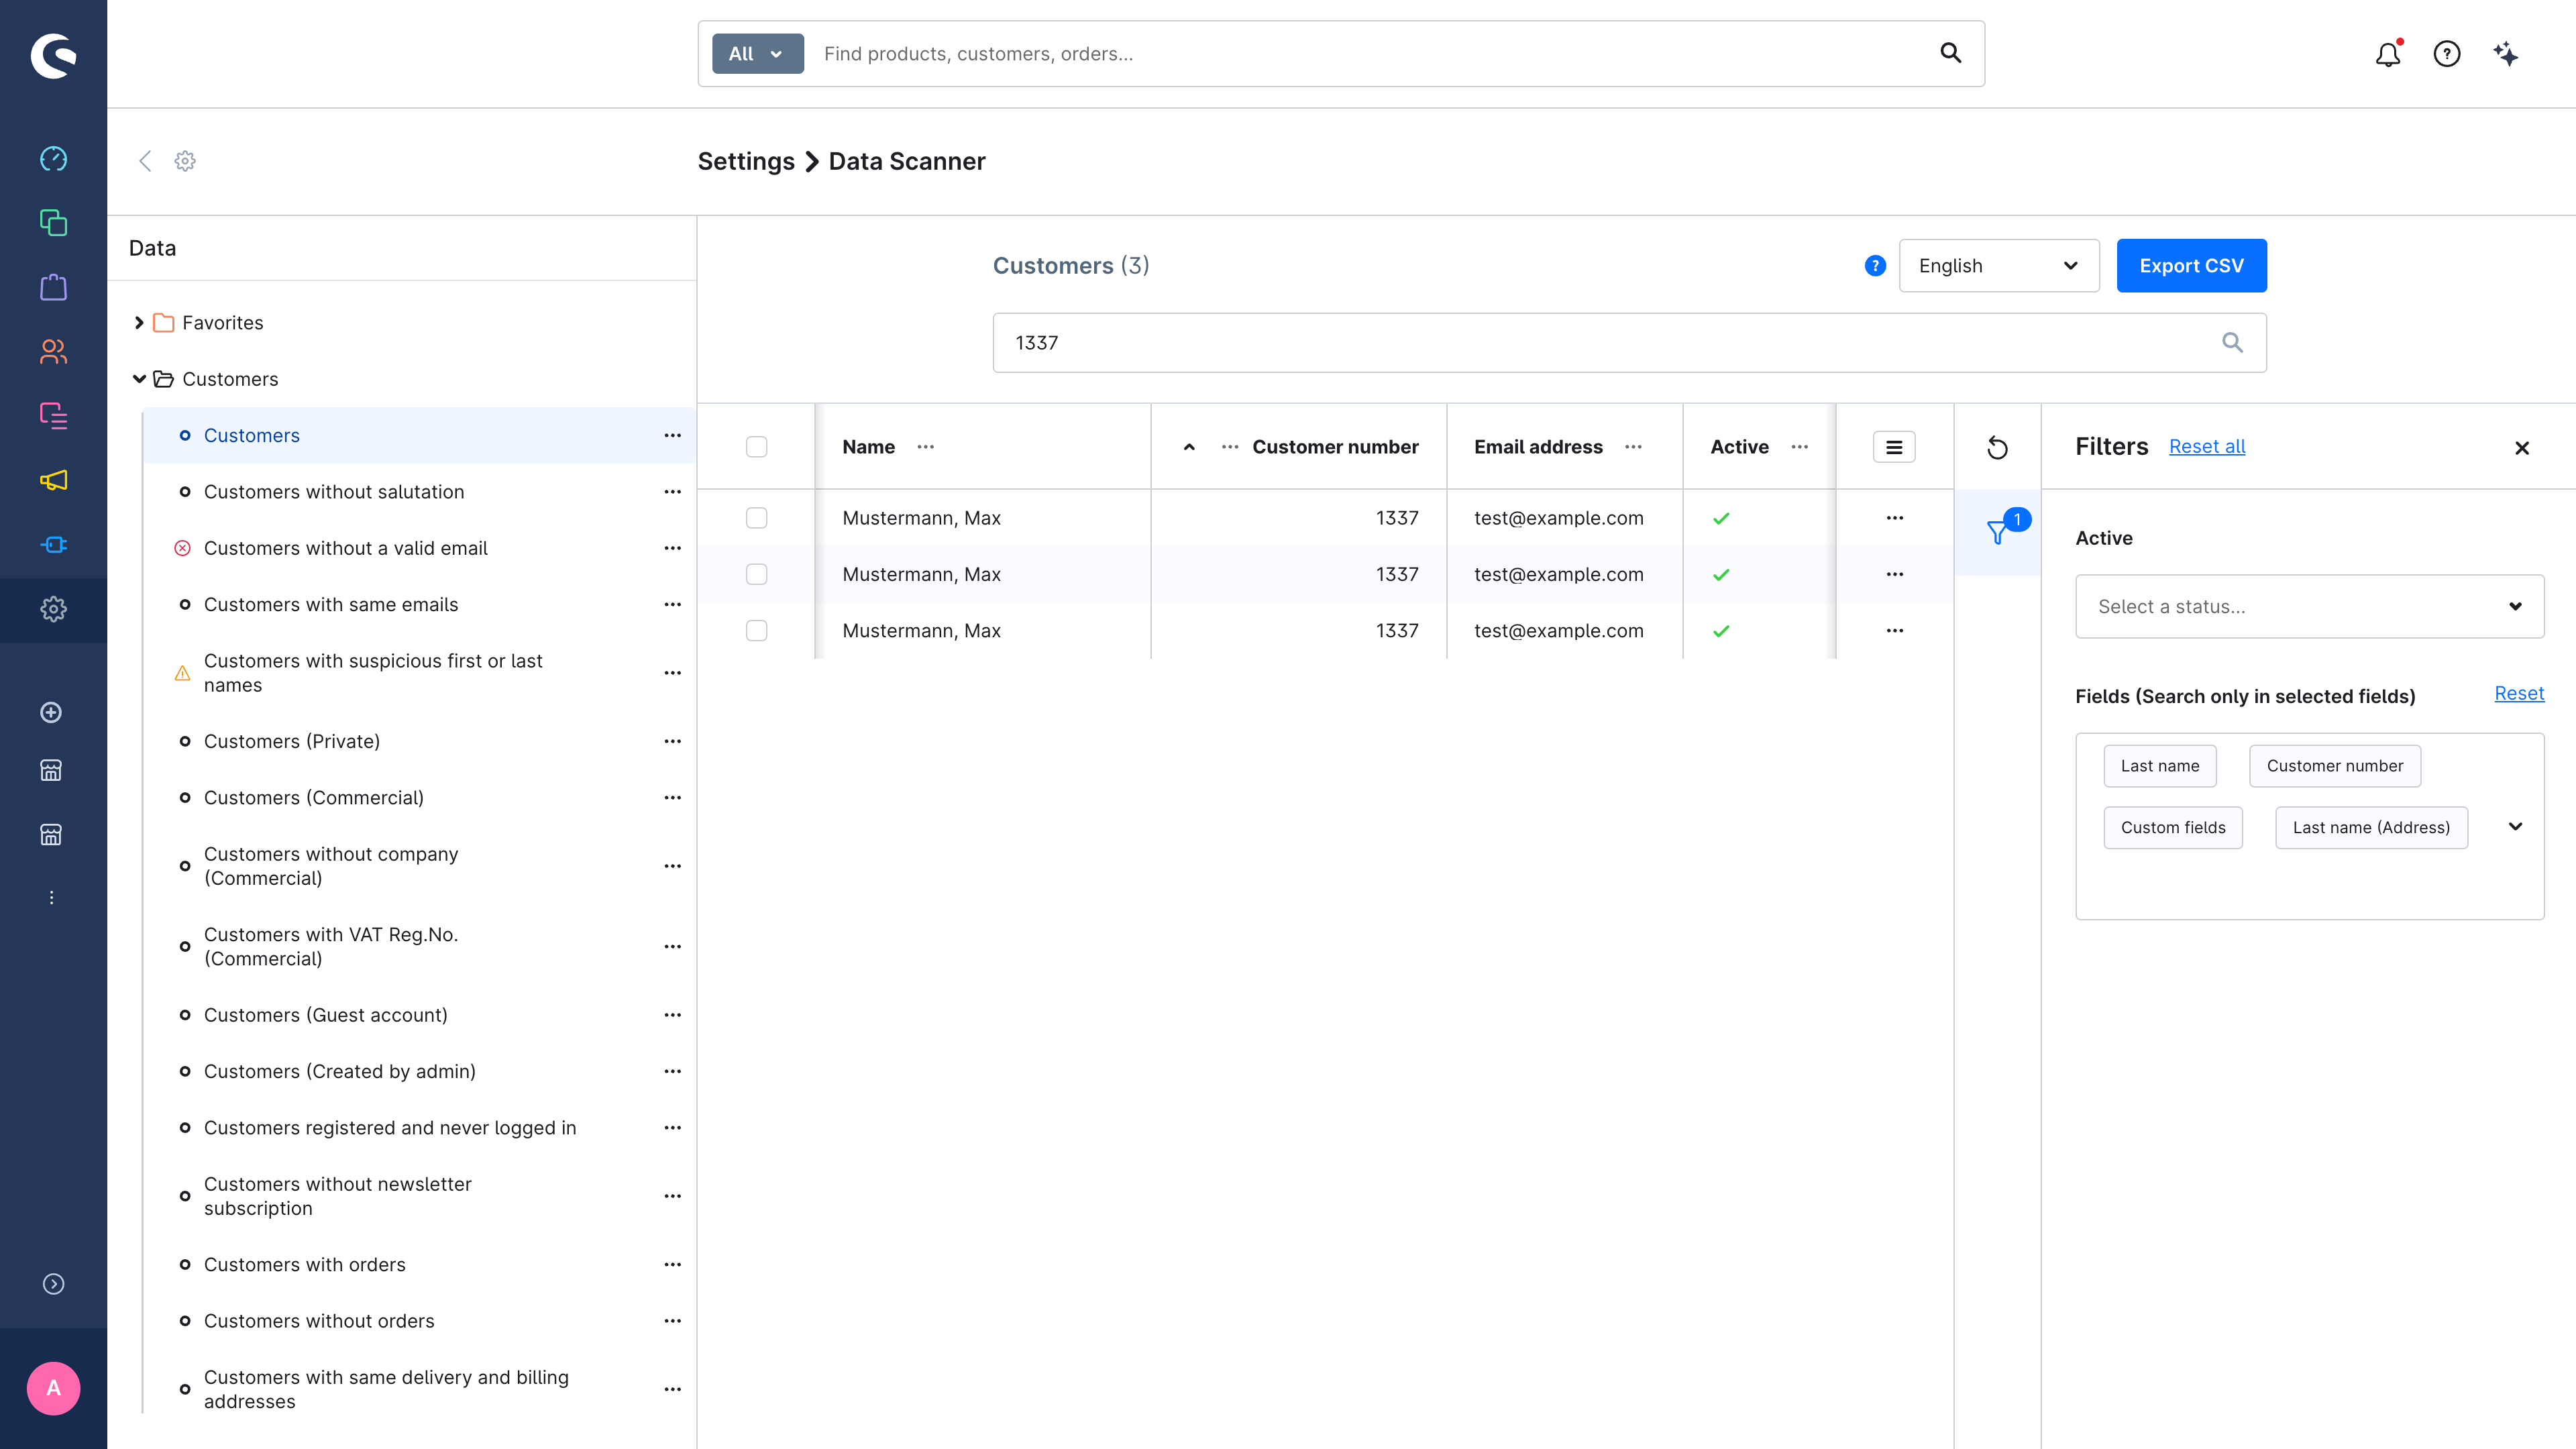This screenshot has width=2576, height=1449.
Task: Open the Select a status dropdown
Action: [2309, 606]
